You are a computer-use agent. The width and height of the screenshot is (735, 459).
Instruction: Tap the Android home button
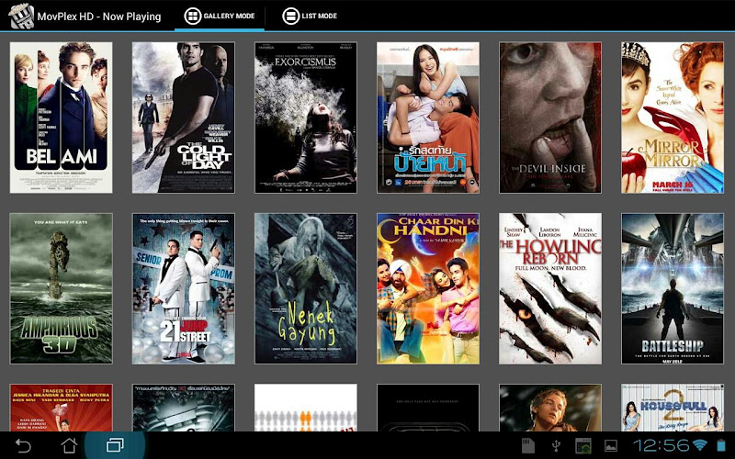70,445
